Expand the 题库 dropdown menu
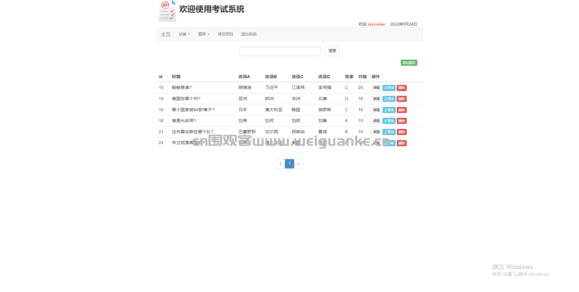The width and height of the screenshot is (579, 292). coord(204,34)
